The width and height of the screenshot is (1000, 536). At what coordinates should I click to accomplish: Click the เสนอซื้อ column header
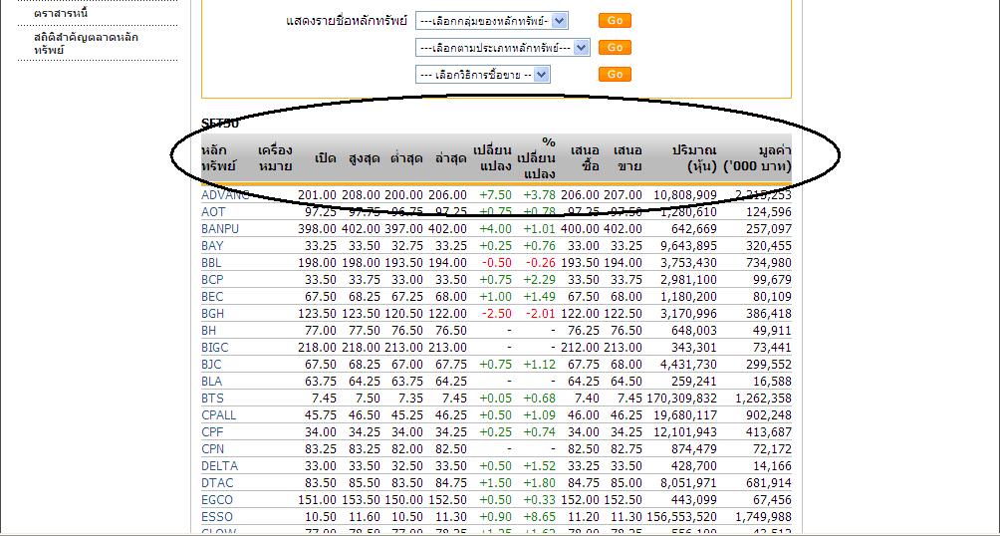click(585, 158)
